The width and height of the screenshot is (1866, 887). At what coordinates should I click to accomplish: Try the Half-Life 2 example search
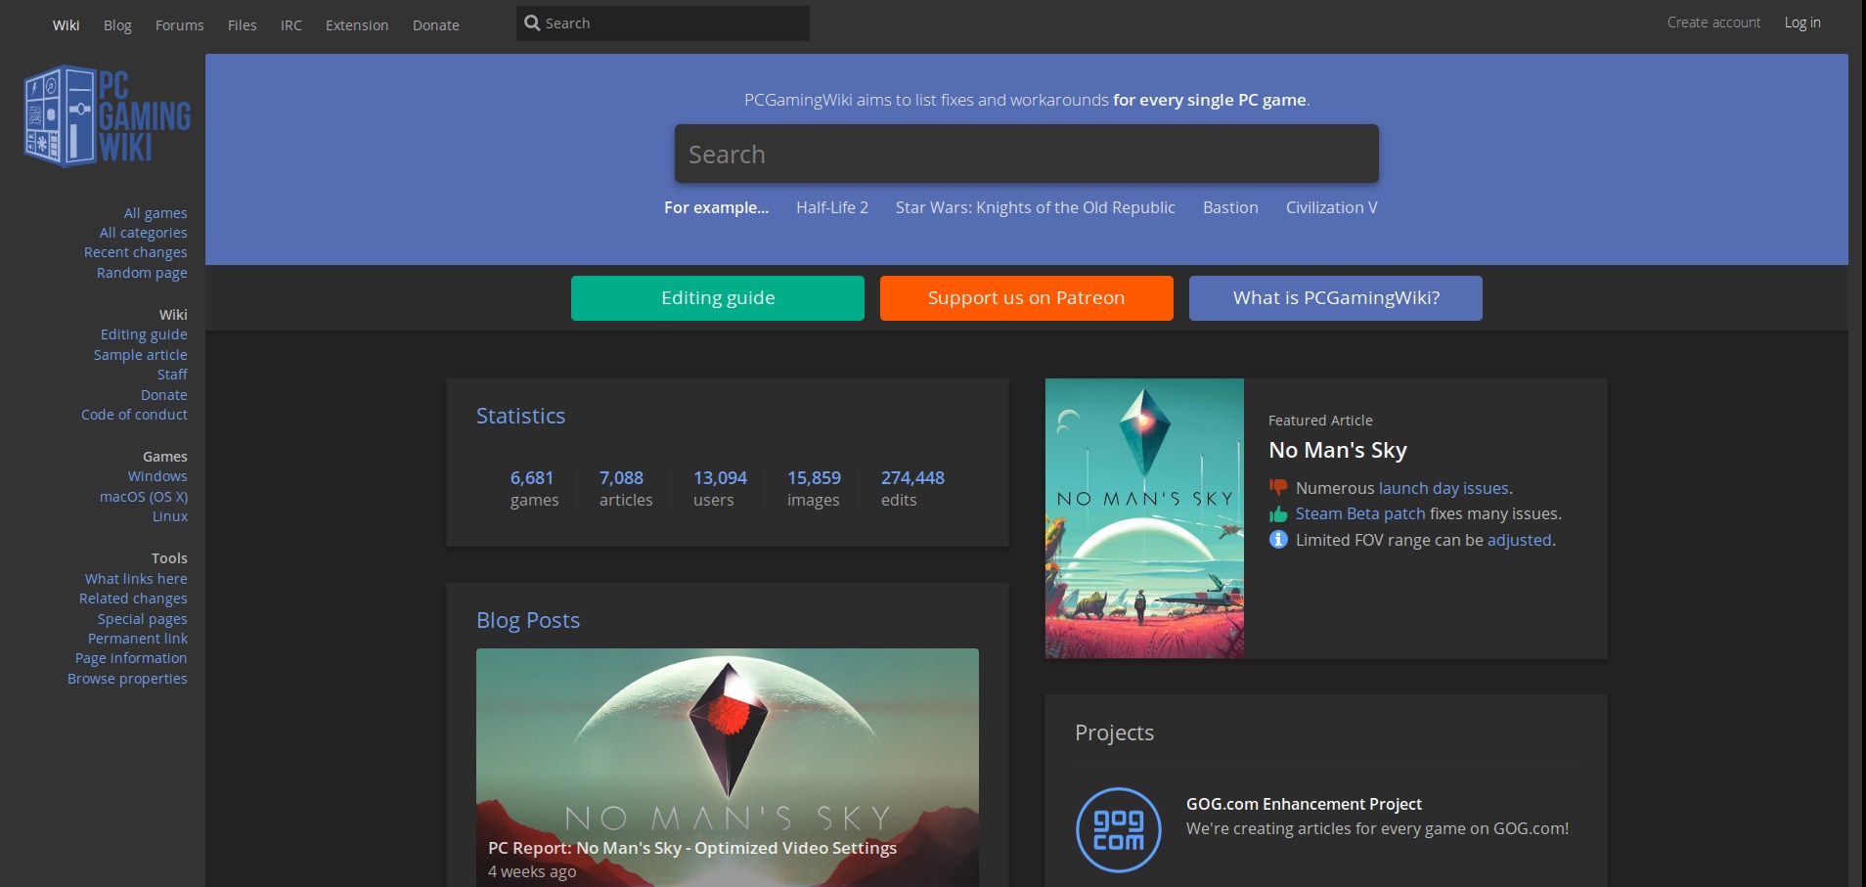click(832, 207)
